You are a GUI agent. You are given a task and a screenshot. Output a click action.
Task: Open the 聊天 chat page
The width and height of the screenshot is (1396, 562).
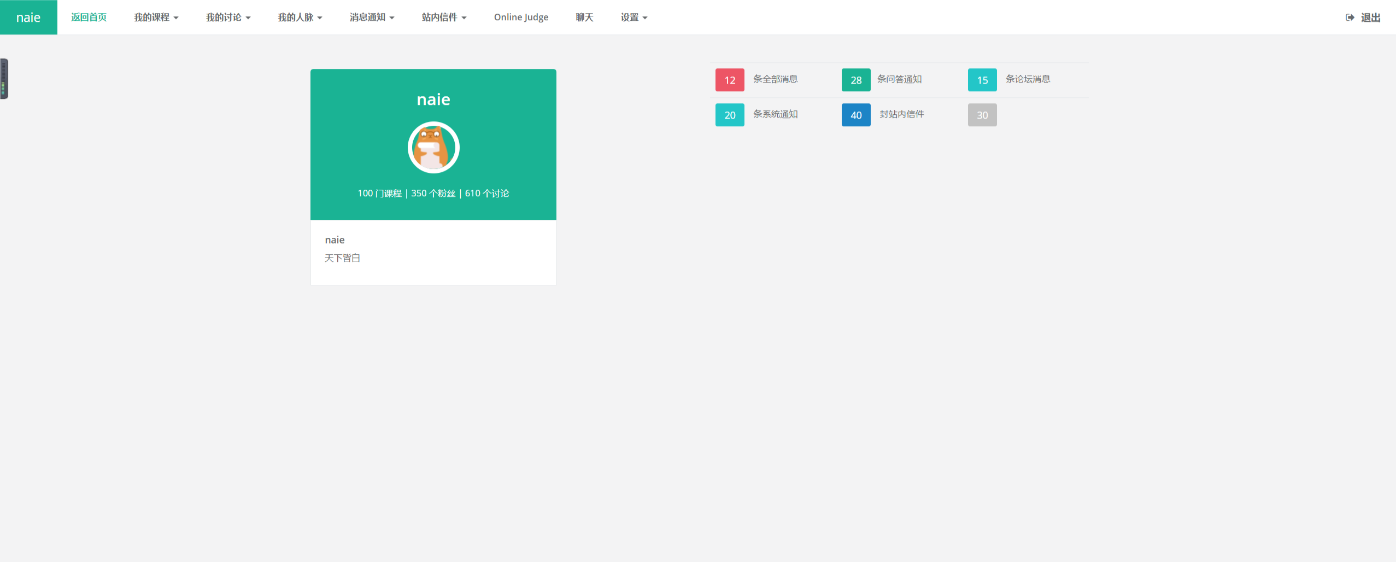pos(584,17)
